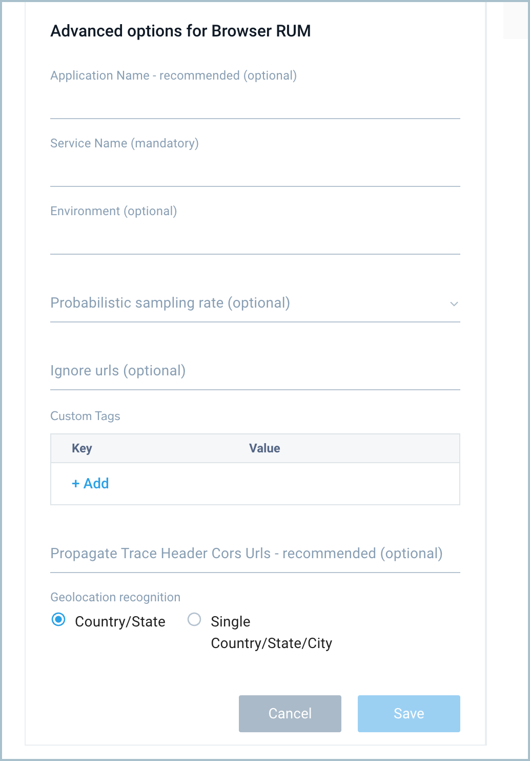Click the Ignore urls field
This screenshot has width=530, height=761.
tap(255, 372)
